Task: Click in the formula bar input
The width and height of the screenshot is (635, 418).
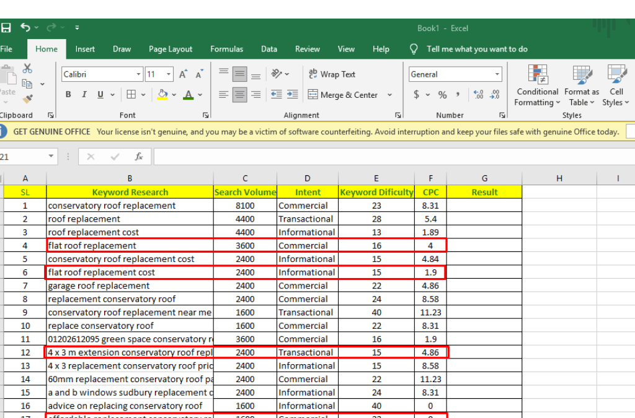Action: pyautogui.click(x=394, y=157)
